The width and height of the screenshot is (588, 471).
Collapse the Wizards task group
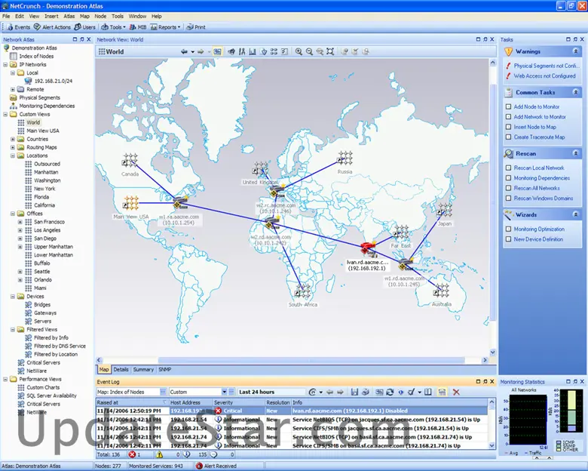[576, 214]
